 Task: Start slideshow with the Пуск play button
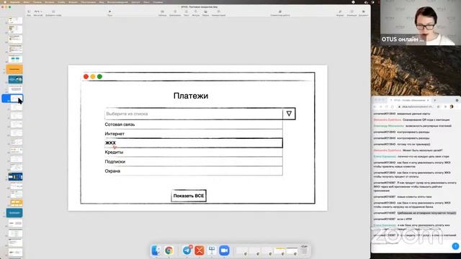tap(109, 13)
